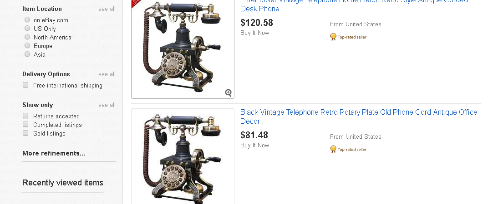
Task: Open Black Vintage Telephone Retro Rotary listing
Action: (359, 112)
